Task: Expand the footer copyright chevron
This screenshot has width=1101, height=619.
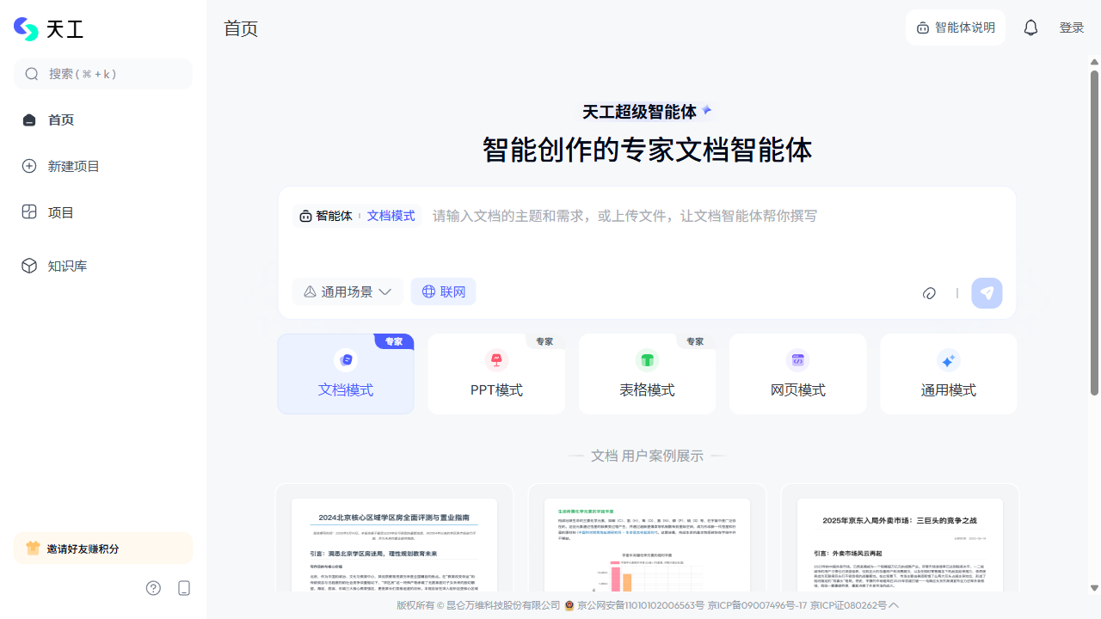Action: (x=894, y=605)
